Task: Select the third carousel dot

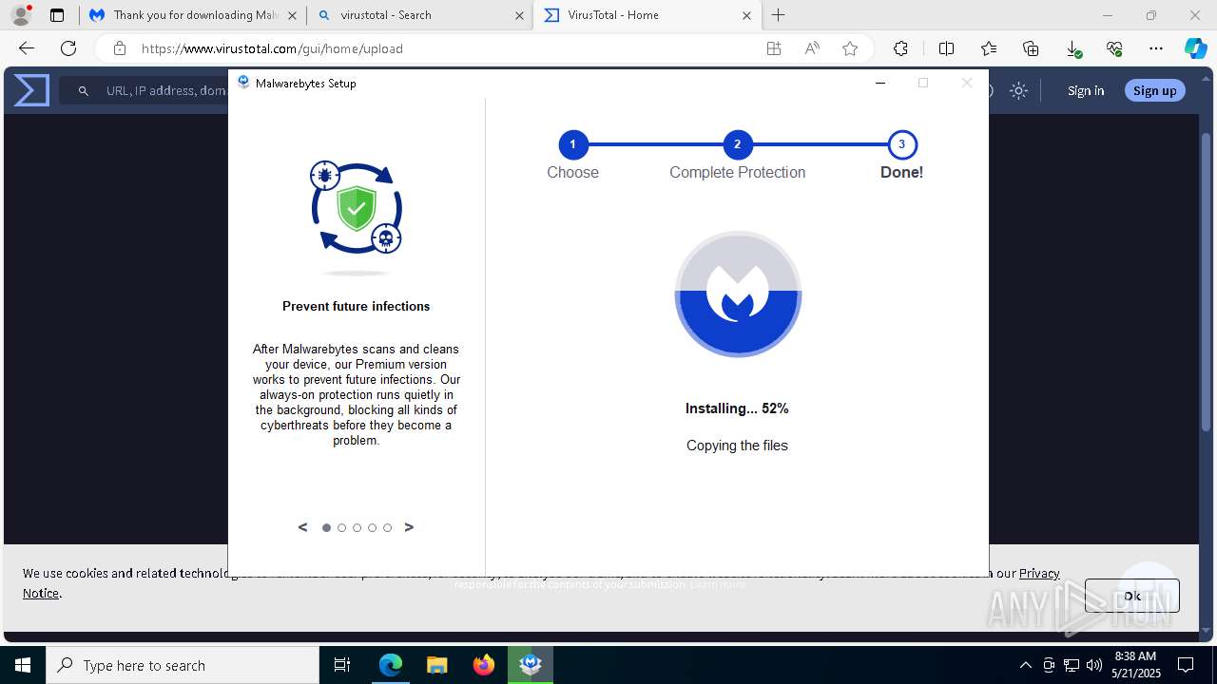Action: [x=357, y=527]
